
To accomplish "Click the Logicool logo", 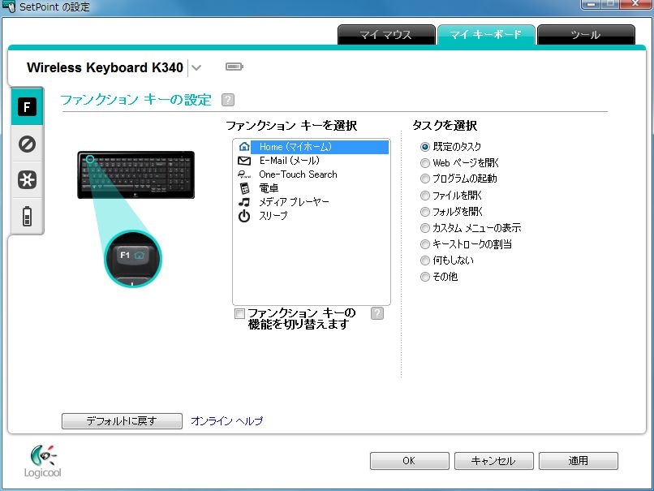I will click(42, 462).
